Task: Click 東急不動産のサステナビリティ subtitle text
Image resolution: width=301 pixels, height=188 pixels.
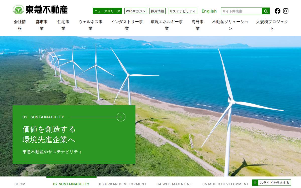Action: coord(52,152)
